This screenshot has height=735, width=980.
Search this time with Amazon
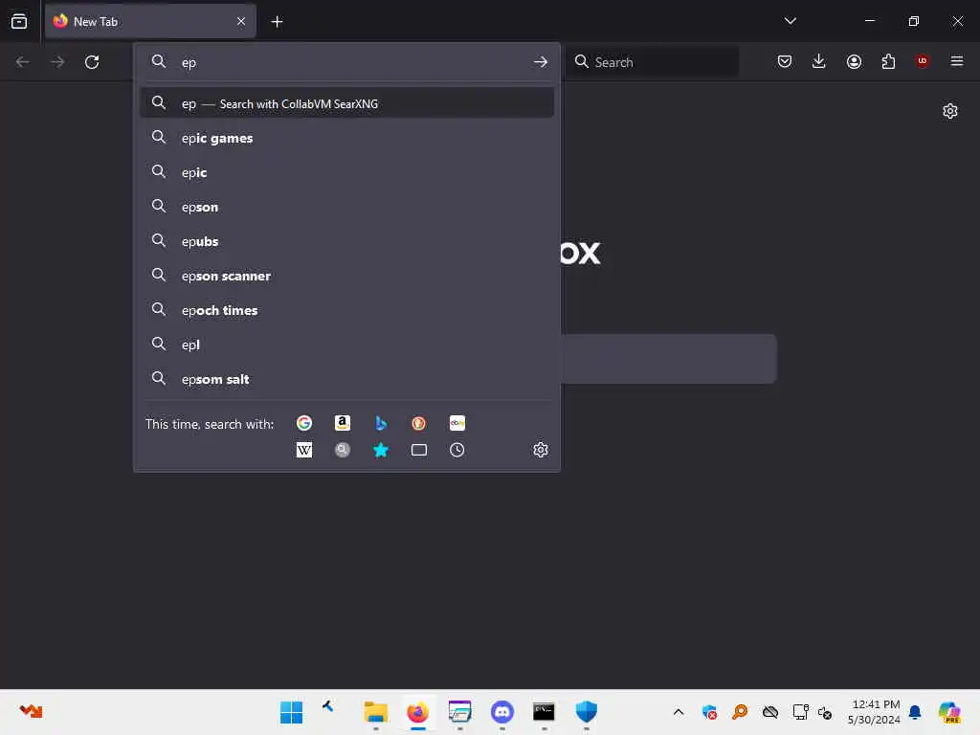pyautogui.click(x=342, y=423)
